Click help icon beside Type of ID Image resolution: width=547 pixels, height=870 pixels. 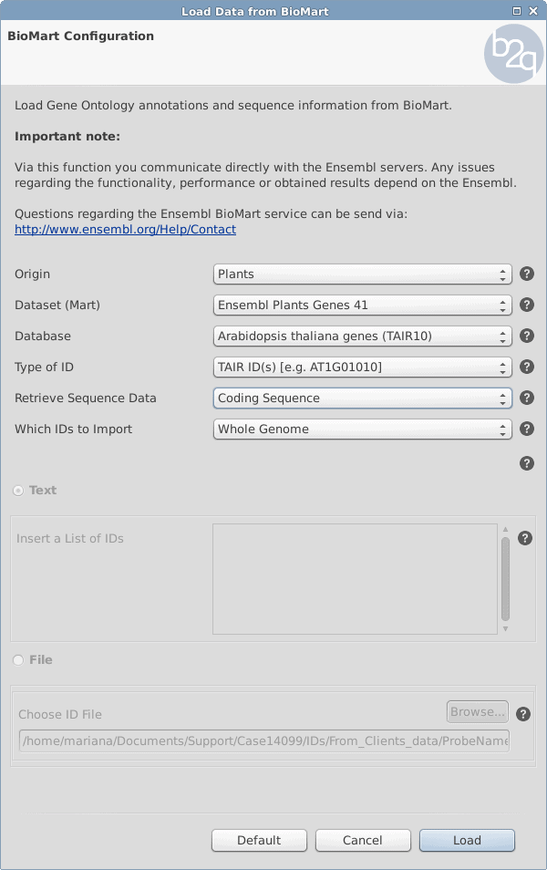coord(526,367)
